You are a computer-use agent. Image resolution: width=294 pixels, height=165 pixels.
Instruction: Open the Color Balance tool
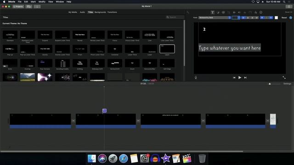tap(218, 12)
